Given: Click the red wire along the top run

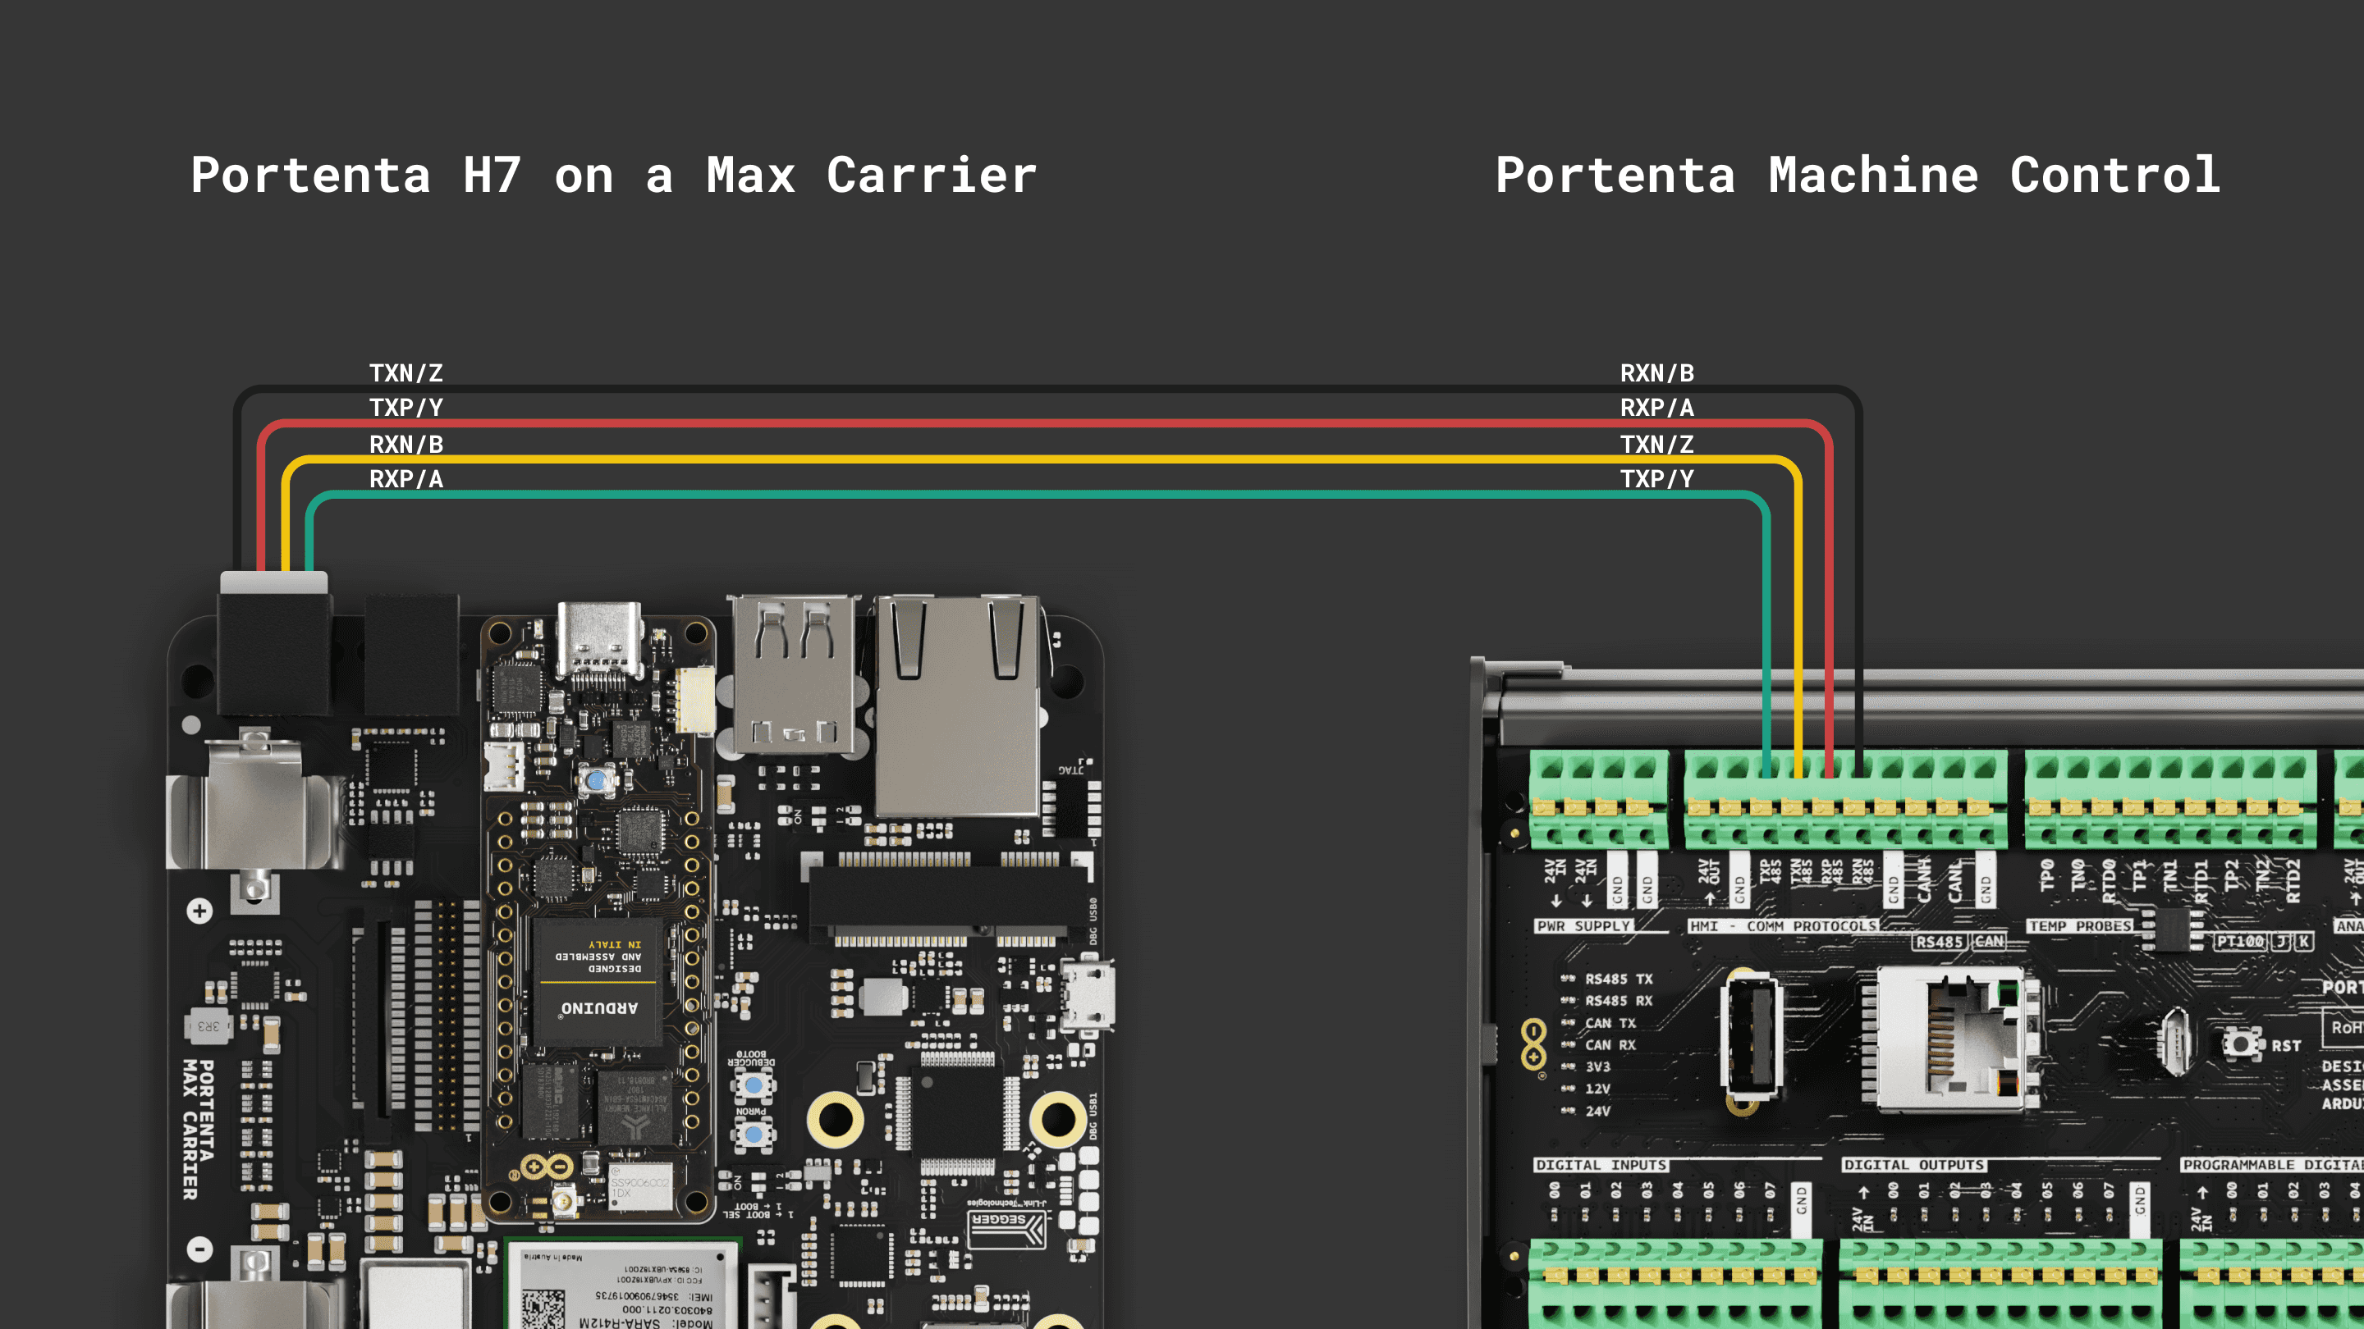Looking at the screenshot, I should point(1010,424).
